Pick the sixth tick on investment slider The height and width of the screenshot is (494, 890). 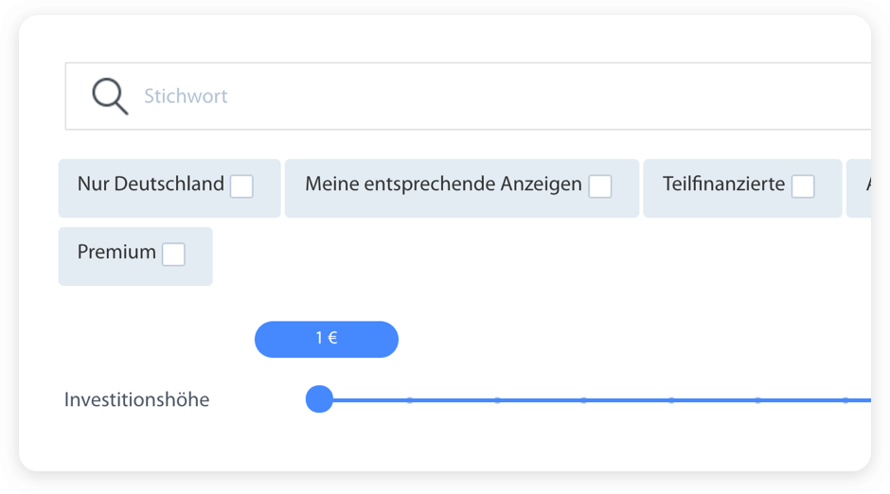pos(845,400)
